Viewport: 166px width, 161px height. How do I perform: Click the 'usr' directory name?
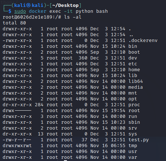click(x=133, y=152)
